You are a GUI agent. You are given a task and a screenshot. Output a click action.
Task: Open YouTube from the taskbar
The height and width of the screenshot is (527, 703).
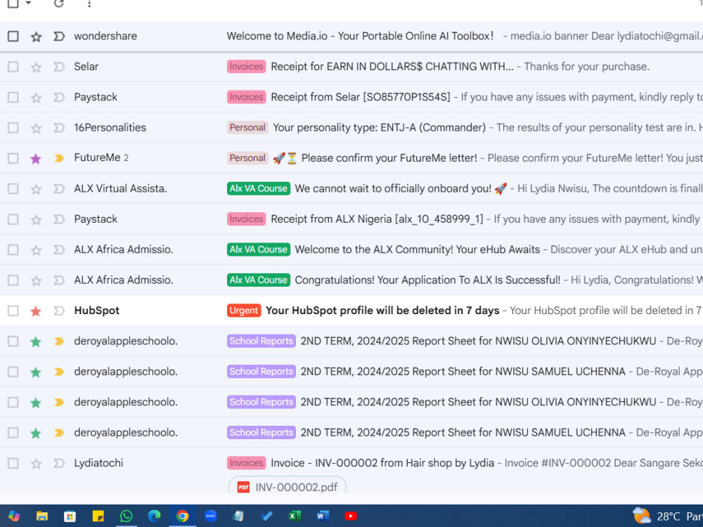pos(351,516)
